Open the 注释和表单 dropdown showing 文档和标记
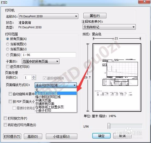151x143 pixels. (x=109, y=27)
